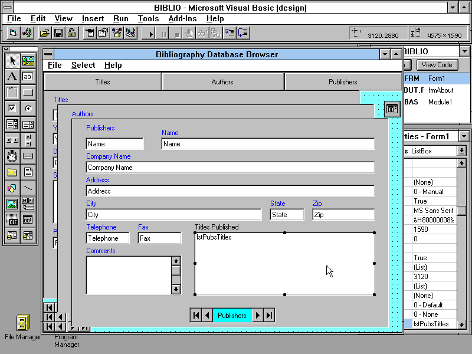Image resolution: width=472 pixels, height=354 pixels.
Task: Open the Visual Basic window control menu box
Action: [8, 8]
